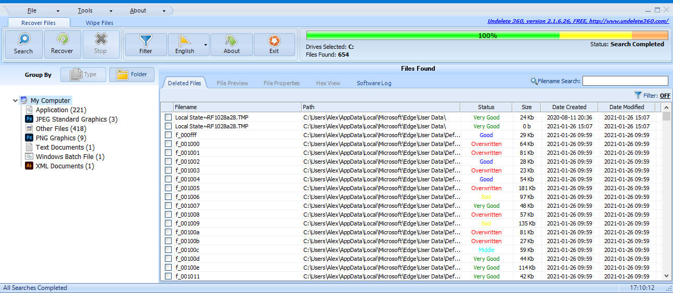Select Windows Batch File (1) category

[70, 156]
